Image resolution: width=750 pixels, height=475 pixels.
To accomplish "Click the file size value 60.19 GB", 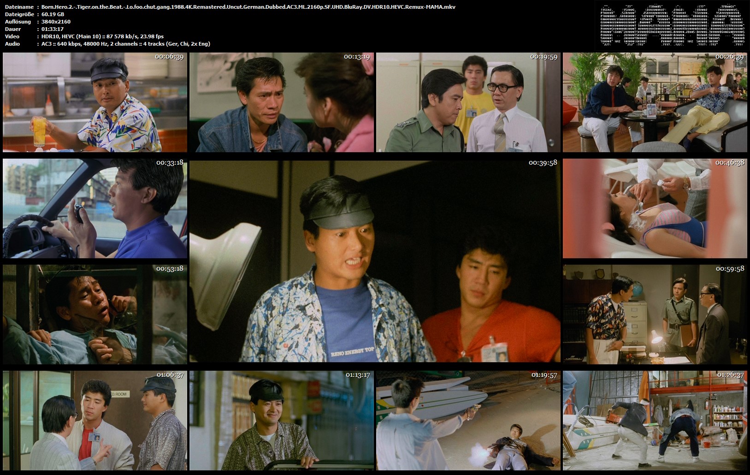I will tap(53, 14).
